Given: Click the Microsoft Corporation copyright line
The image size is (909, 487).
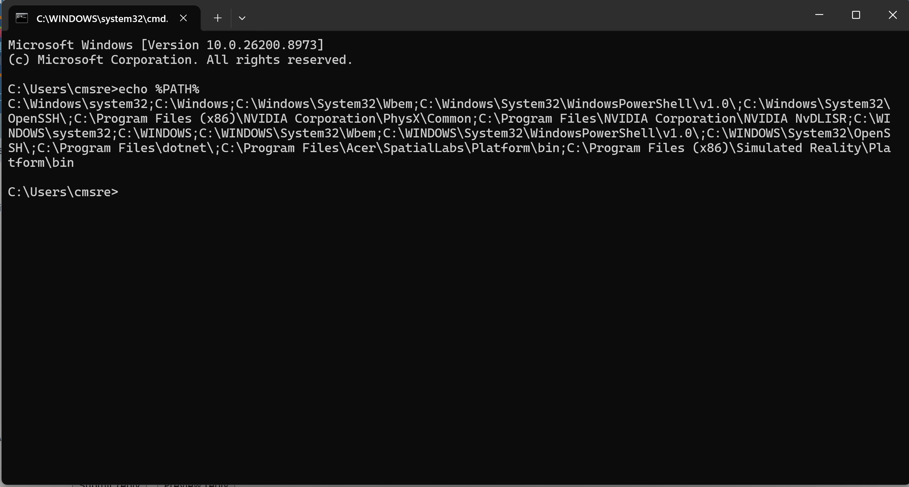Looking at the screenshot, I should [x=180, y=60].
